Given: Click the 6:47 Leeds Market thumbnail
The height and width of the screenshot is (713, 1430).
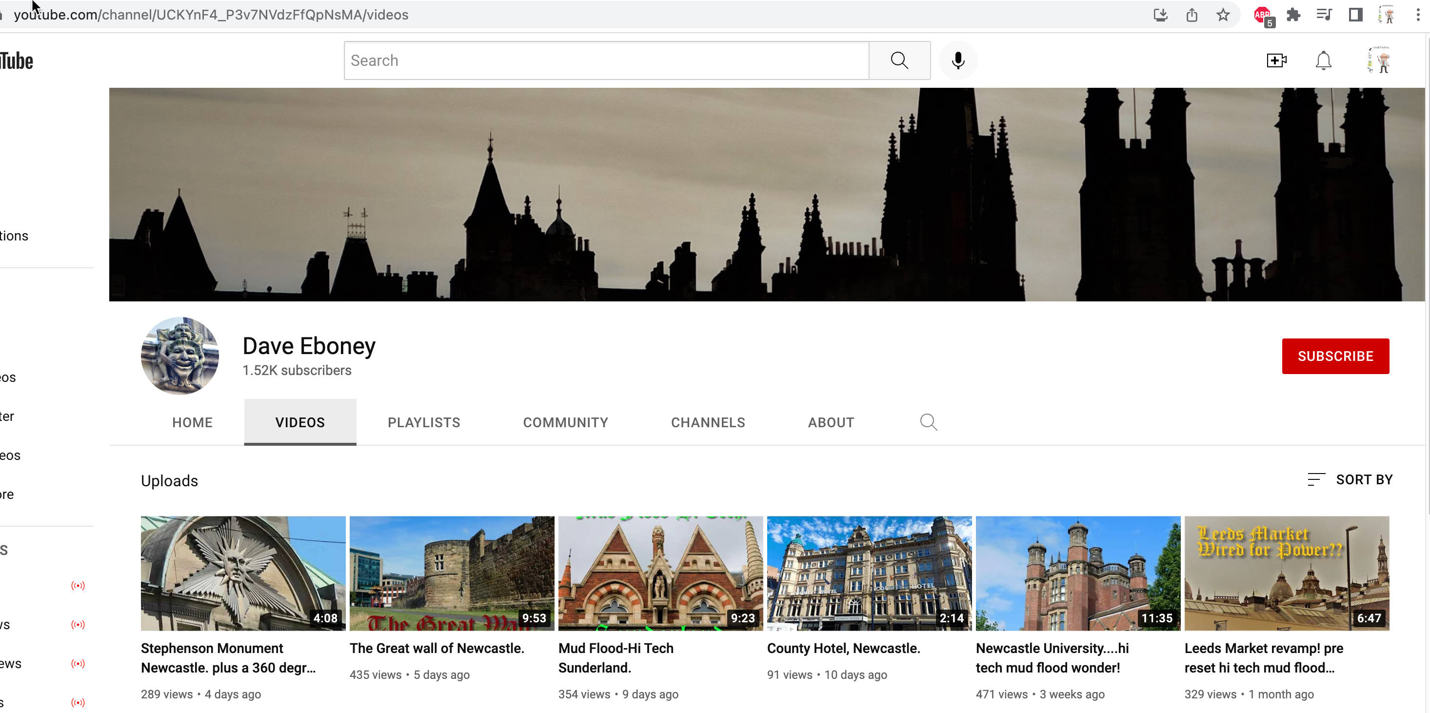Looking at the screenshot, I should pyautogui.click(x=1286, y=573).
